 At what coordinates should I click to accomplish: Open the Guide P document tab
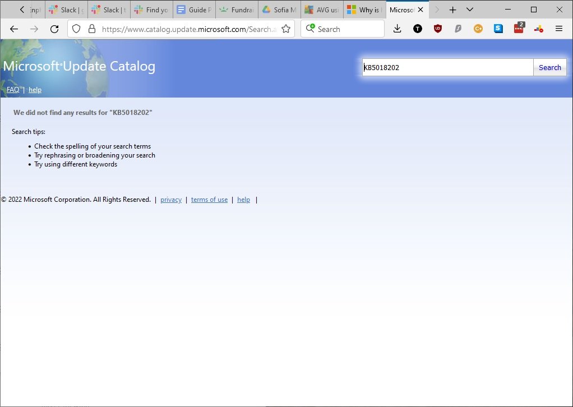coord(195,10)
